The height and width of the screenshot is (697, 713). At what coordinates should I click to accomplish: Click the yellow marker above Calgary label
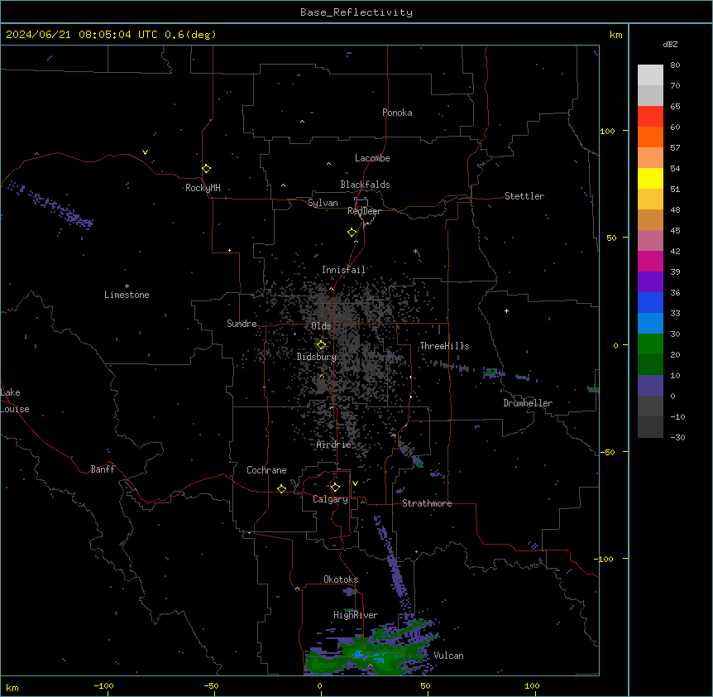pyautogui.click(x=335, y=488)
